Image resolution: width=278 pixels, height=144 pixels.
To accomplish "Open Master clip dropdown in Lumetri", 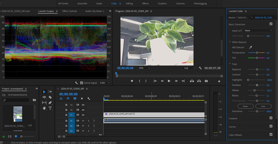I will tap(252, 18).
